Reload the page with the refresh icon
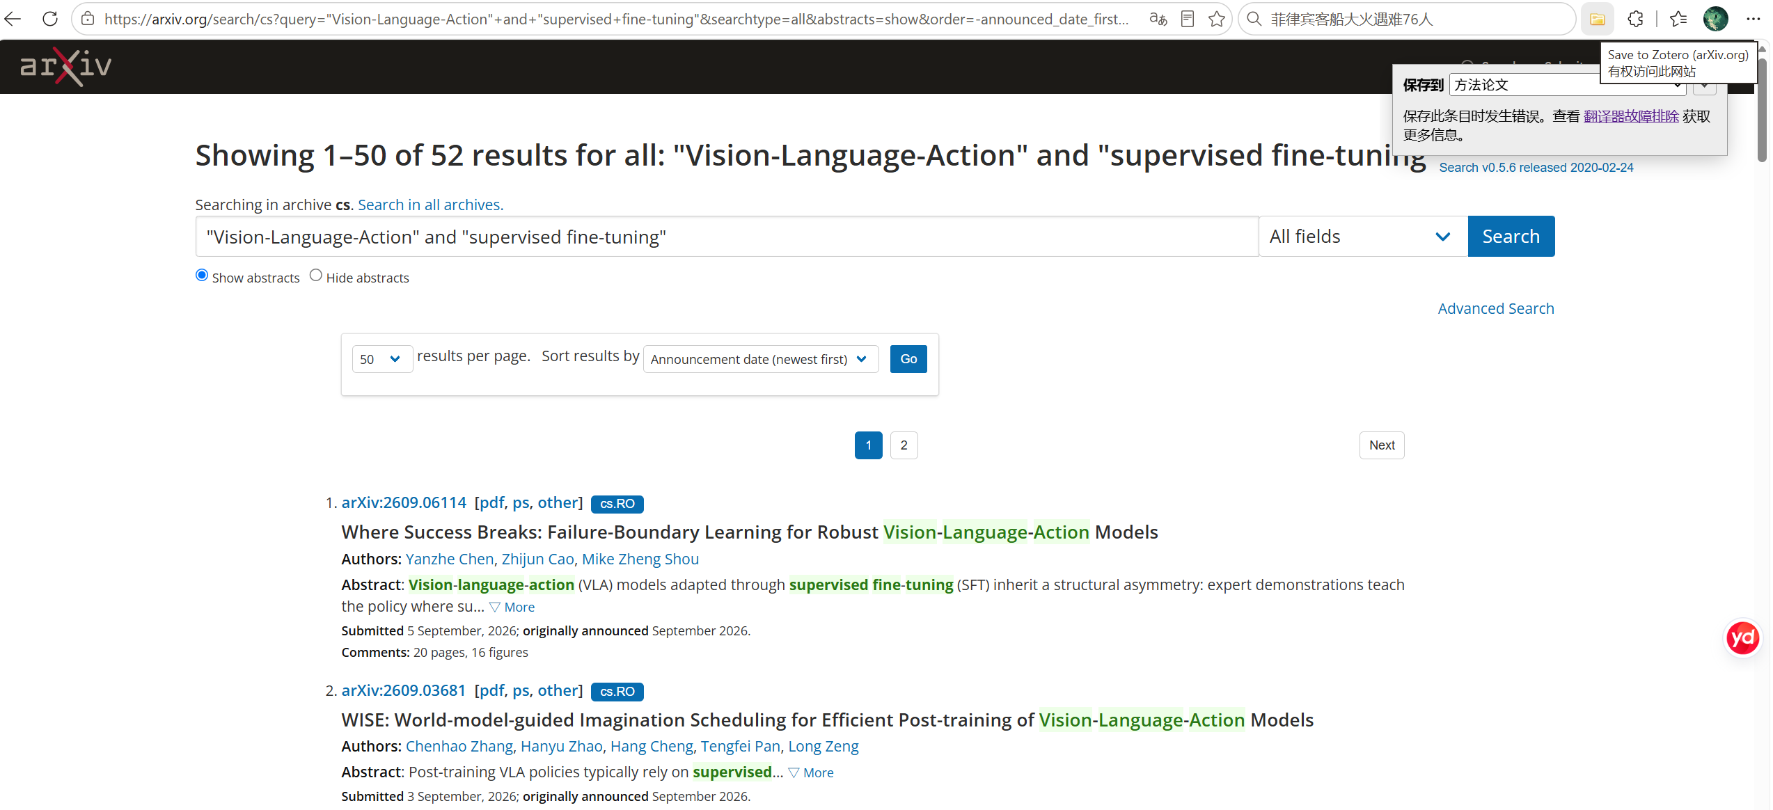The image size is (1773, 810). tap(50, 19)
